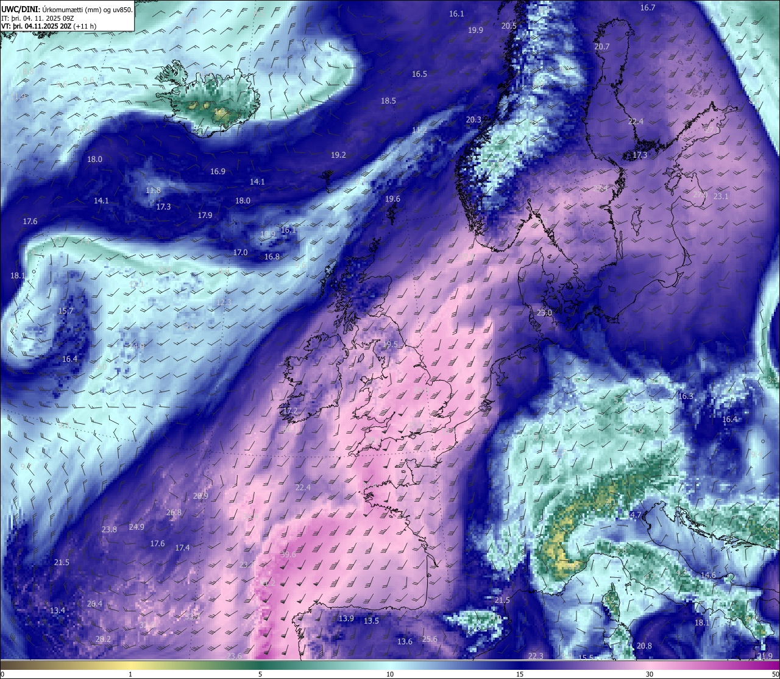Click the 19.2 value label
Viewport: 780px width, 679px height.
pos(338,155)
